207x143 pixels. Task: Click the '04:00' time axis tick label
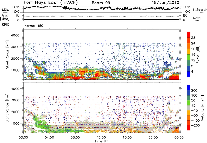[49, 138]
